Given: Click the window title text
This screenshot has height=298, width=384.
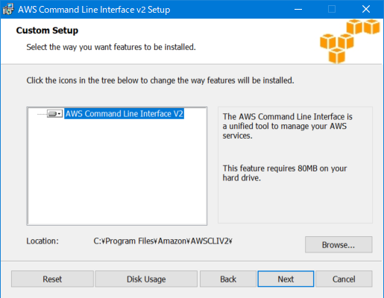Looking at the screenshot, I should pyautogui.click(x=94, y=10).
